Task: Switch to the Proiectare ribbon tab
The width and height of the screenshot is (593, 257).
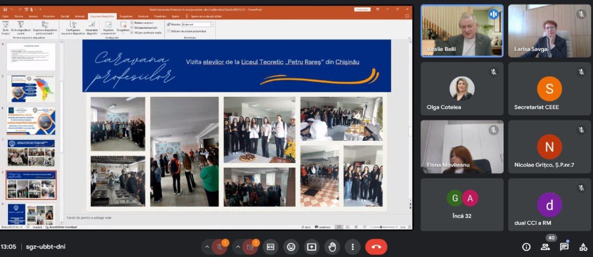Action: point(49,16)
